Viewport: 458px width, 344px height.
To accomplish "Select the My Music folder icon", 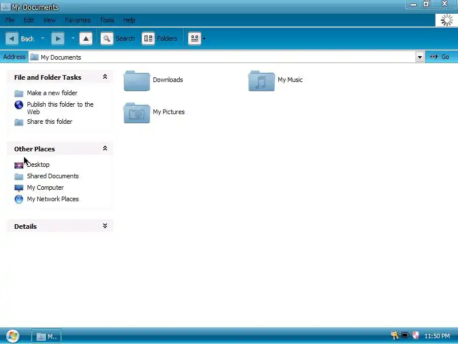I will tap(262, 81).
